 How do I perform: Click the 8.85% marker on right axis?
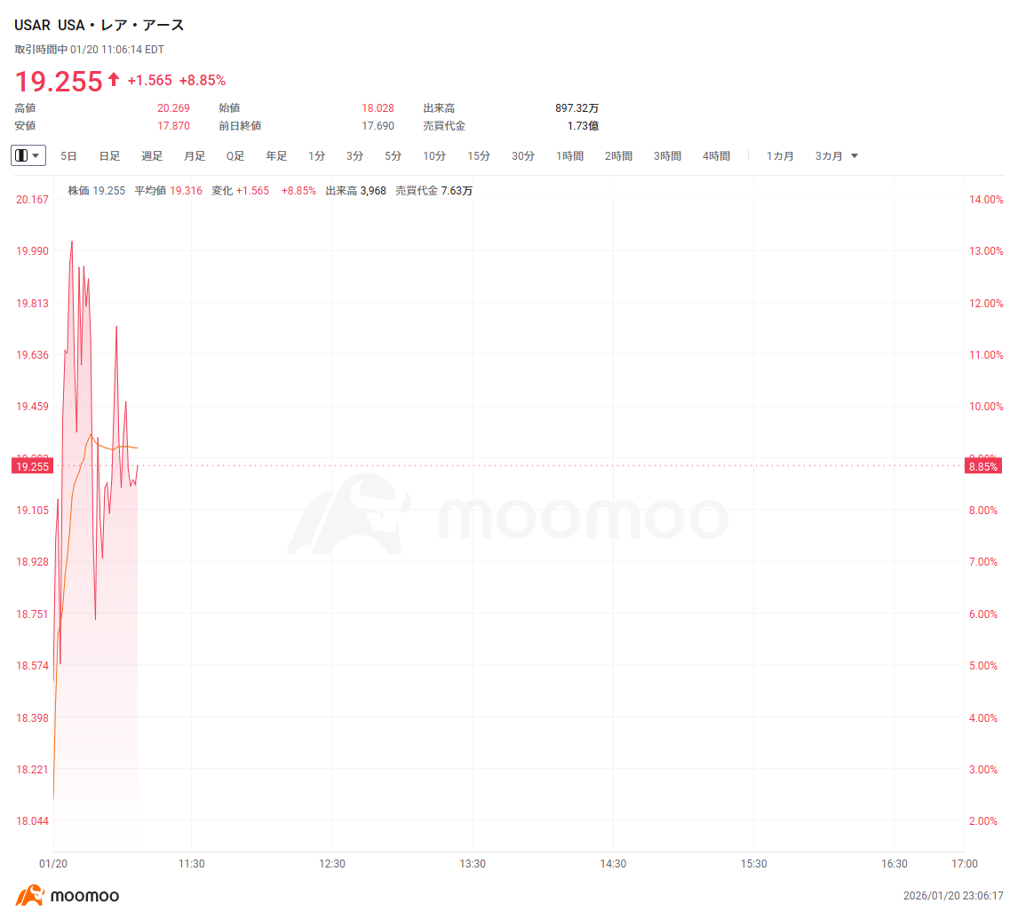983,466
